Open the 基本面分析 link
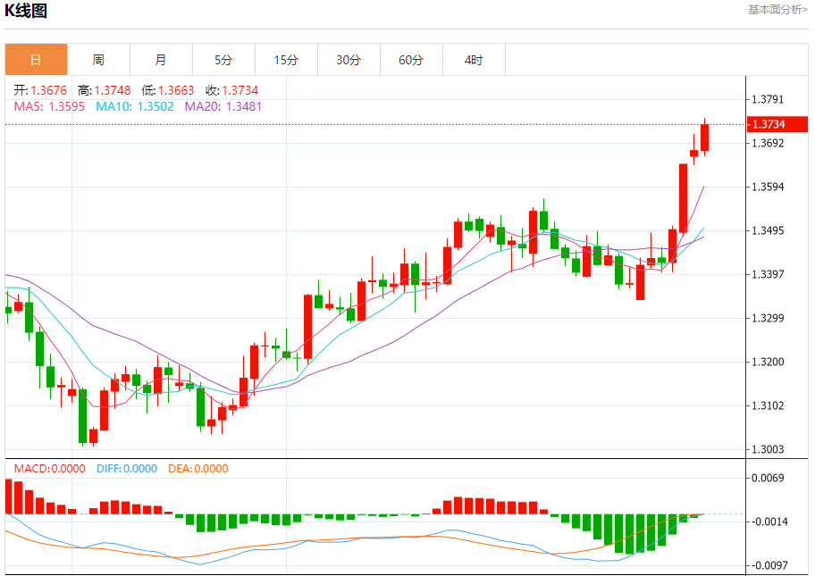 pyautogui.click(x=777, y=10)
